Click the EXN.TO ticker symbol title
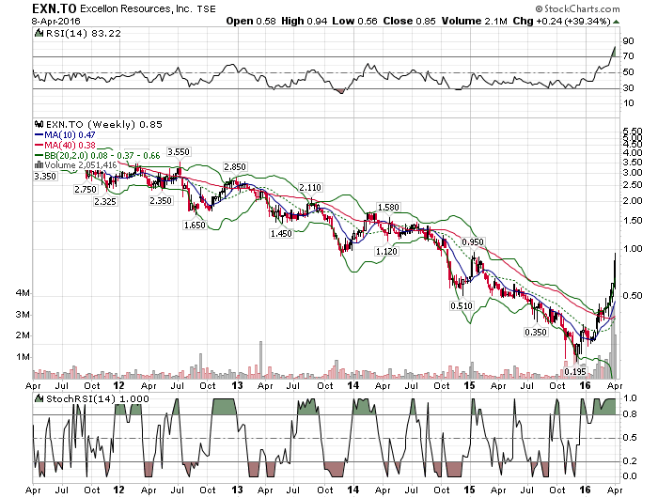 click(54, 8)
